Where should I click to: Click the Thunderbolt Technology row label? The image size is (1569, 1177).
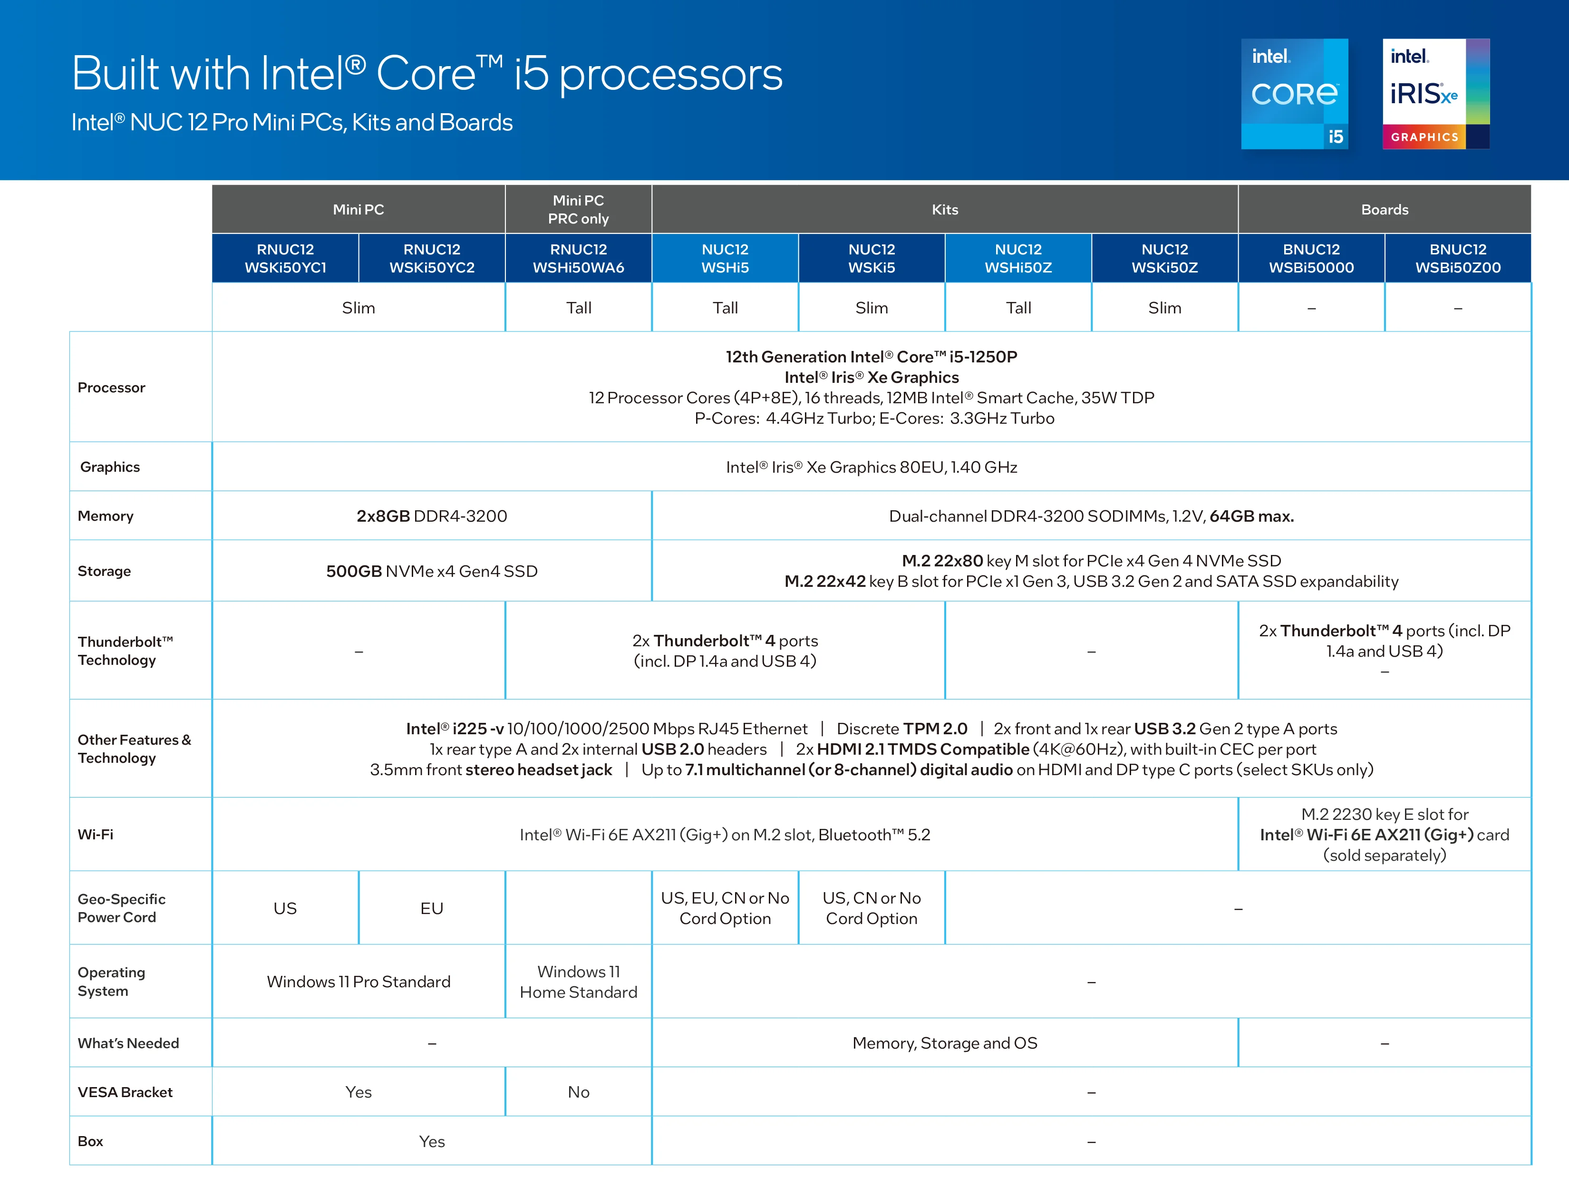(126, 651)
